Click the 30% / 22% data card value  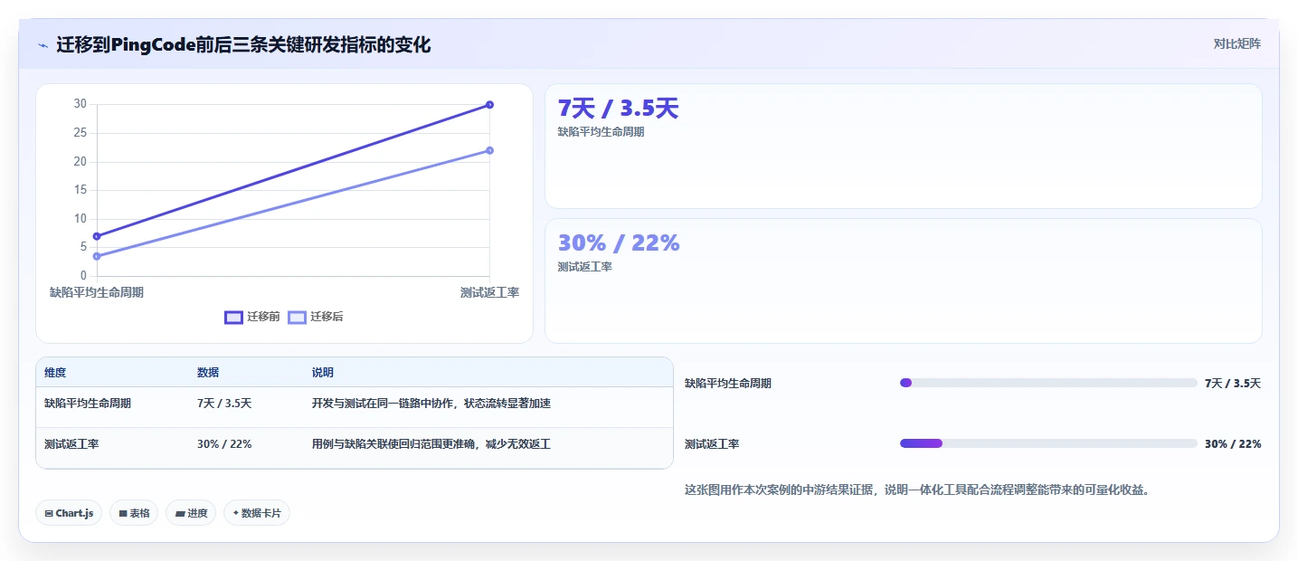(x=619, y=242)
